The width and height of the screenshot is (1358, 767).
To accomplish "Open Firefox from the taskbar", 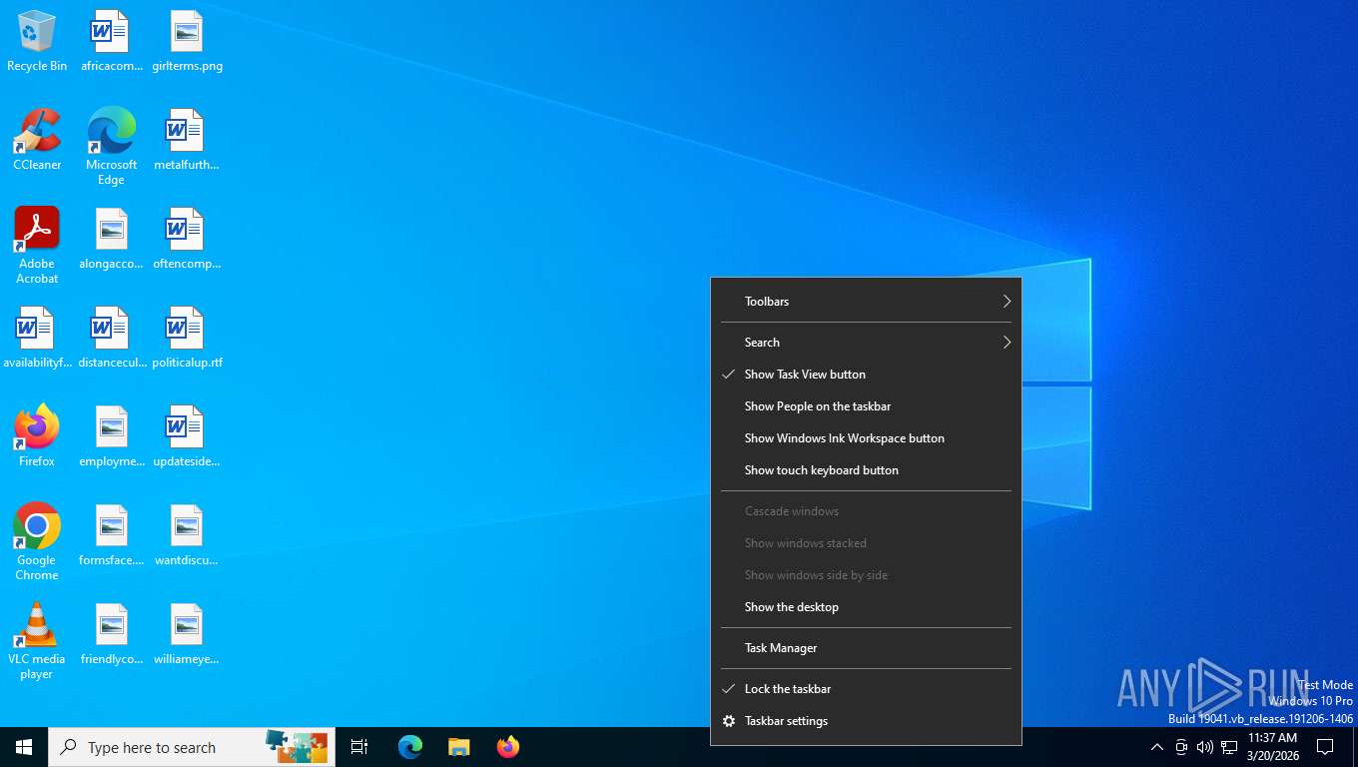I will click(x=508, y=747).
